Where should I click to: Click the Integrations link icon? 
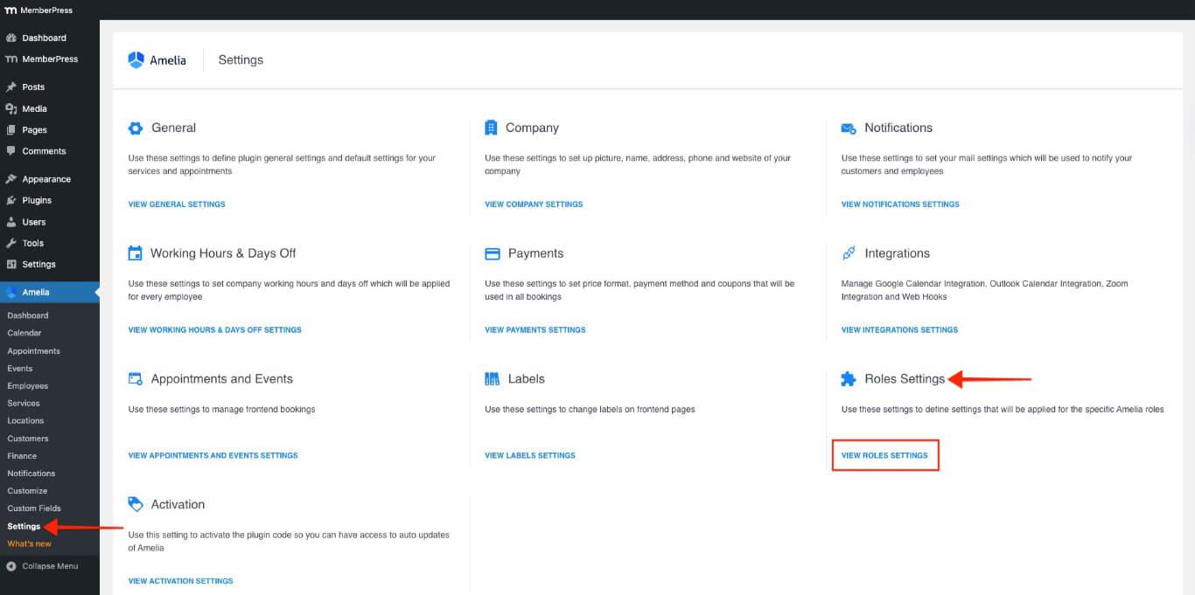(x=848, y=253)
